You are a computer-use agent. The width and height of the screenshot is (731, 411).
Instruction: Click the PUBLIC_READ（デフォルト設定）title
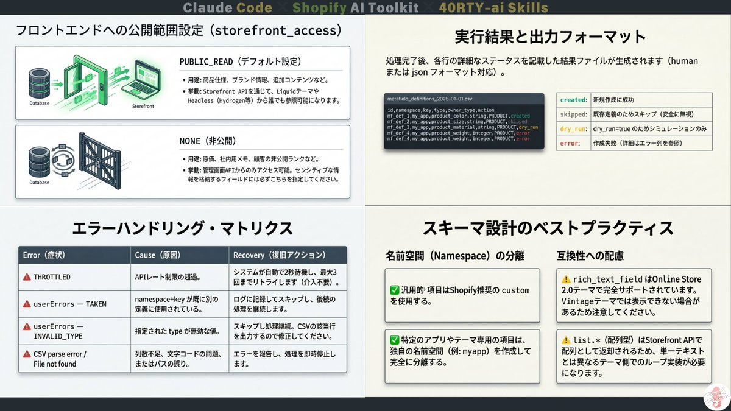(240, 61)
